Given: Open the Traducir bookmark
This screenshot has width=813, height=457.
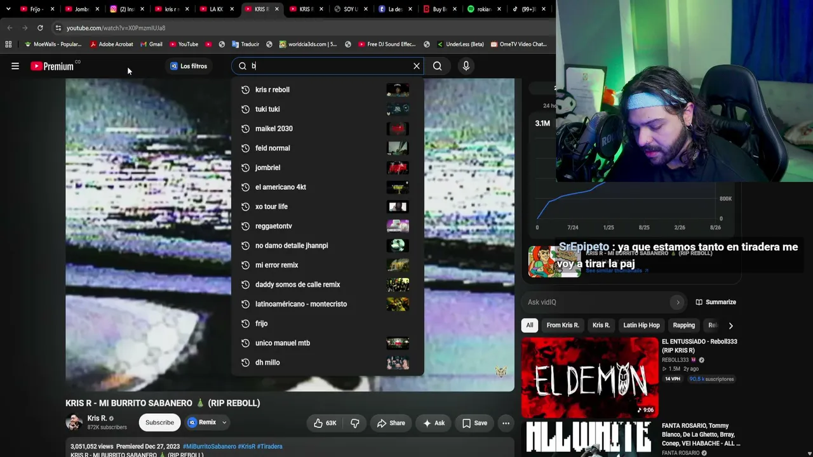Looking at the screenshot, I should click(245, 44).
